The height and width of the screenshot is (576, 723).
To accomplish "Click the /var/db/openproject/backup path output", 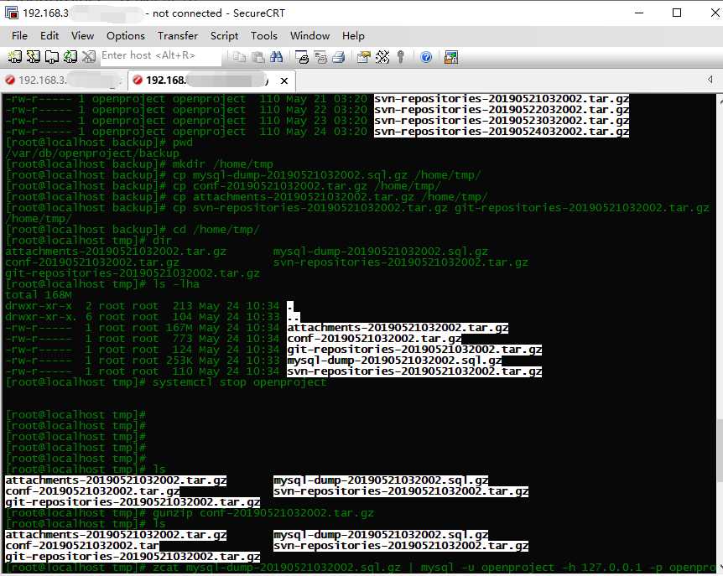I will 92,153.
